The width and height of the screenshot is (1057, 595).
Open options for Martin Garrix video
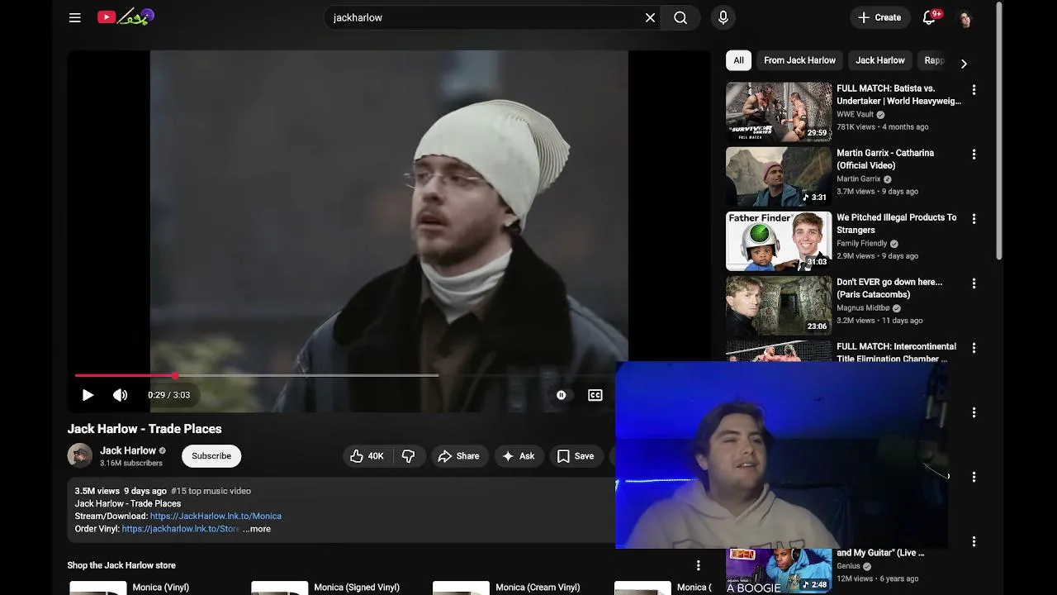pyautogui.click(x=974, y=155)
